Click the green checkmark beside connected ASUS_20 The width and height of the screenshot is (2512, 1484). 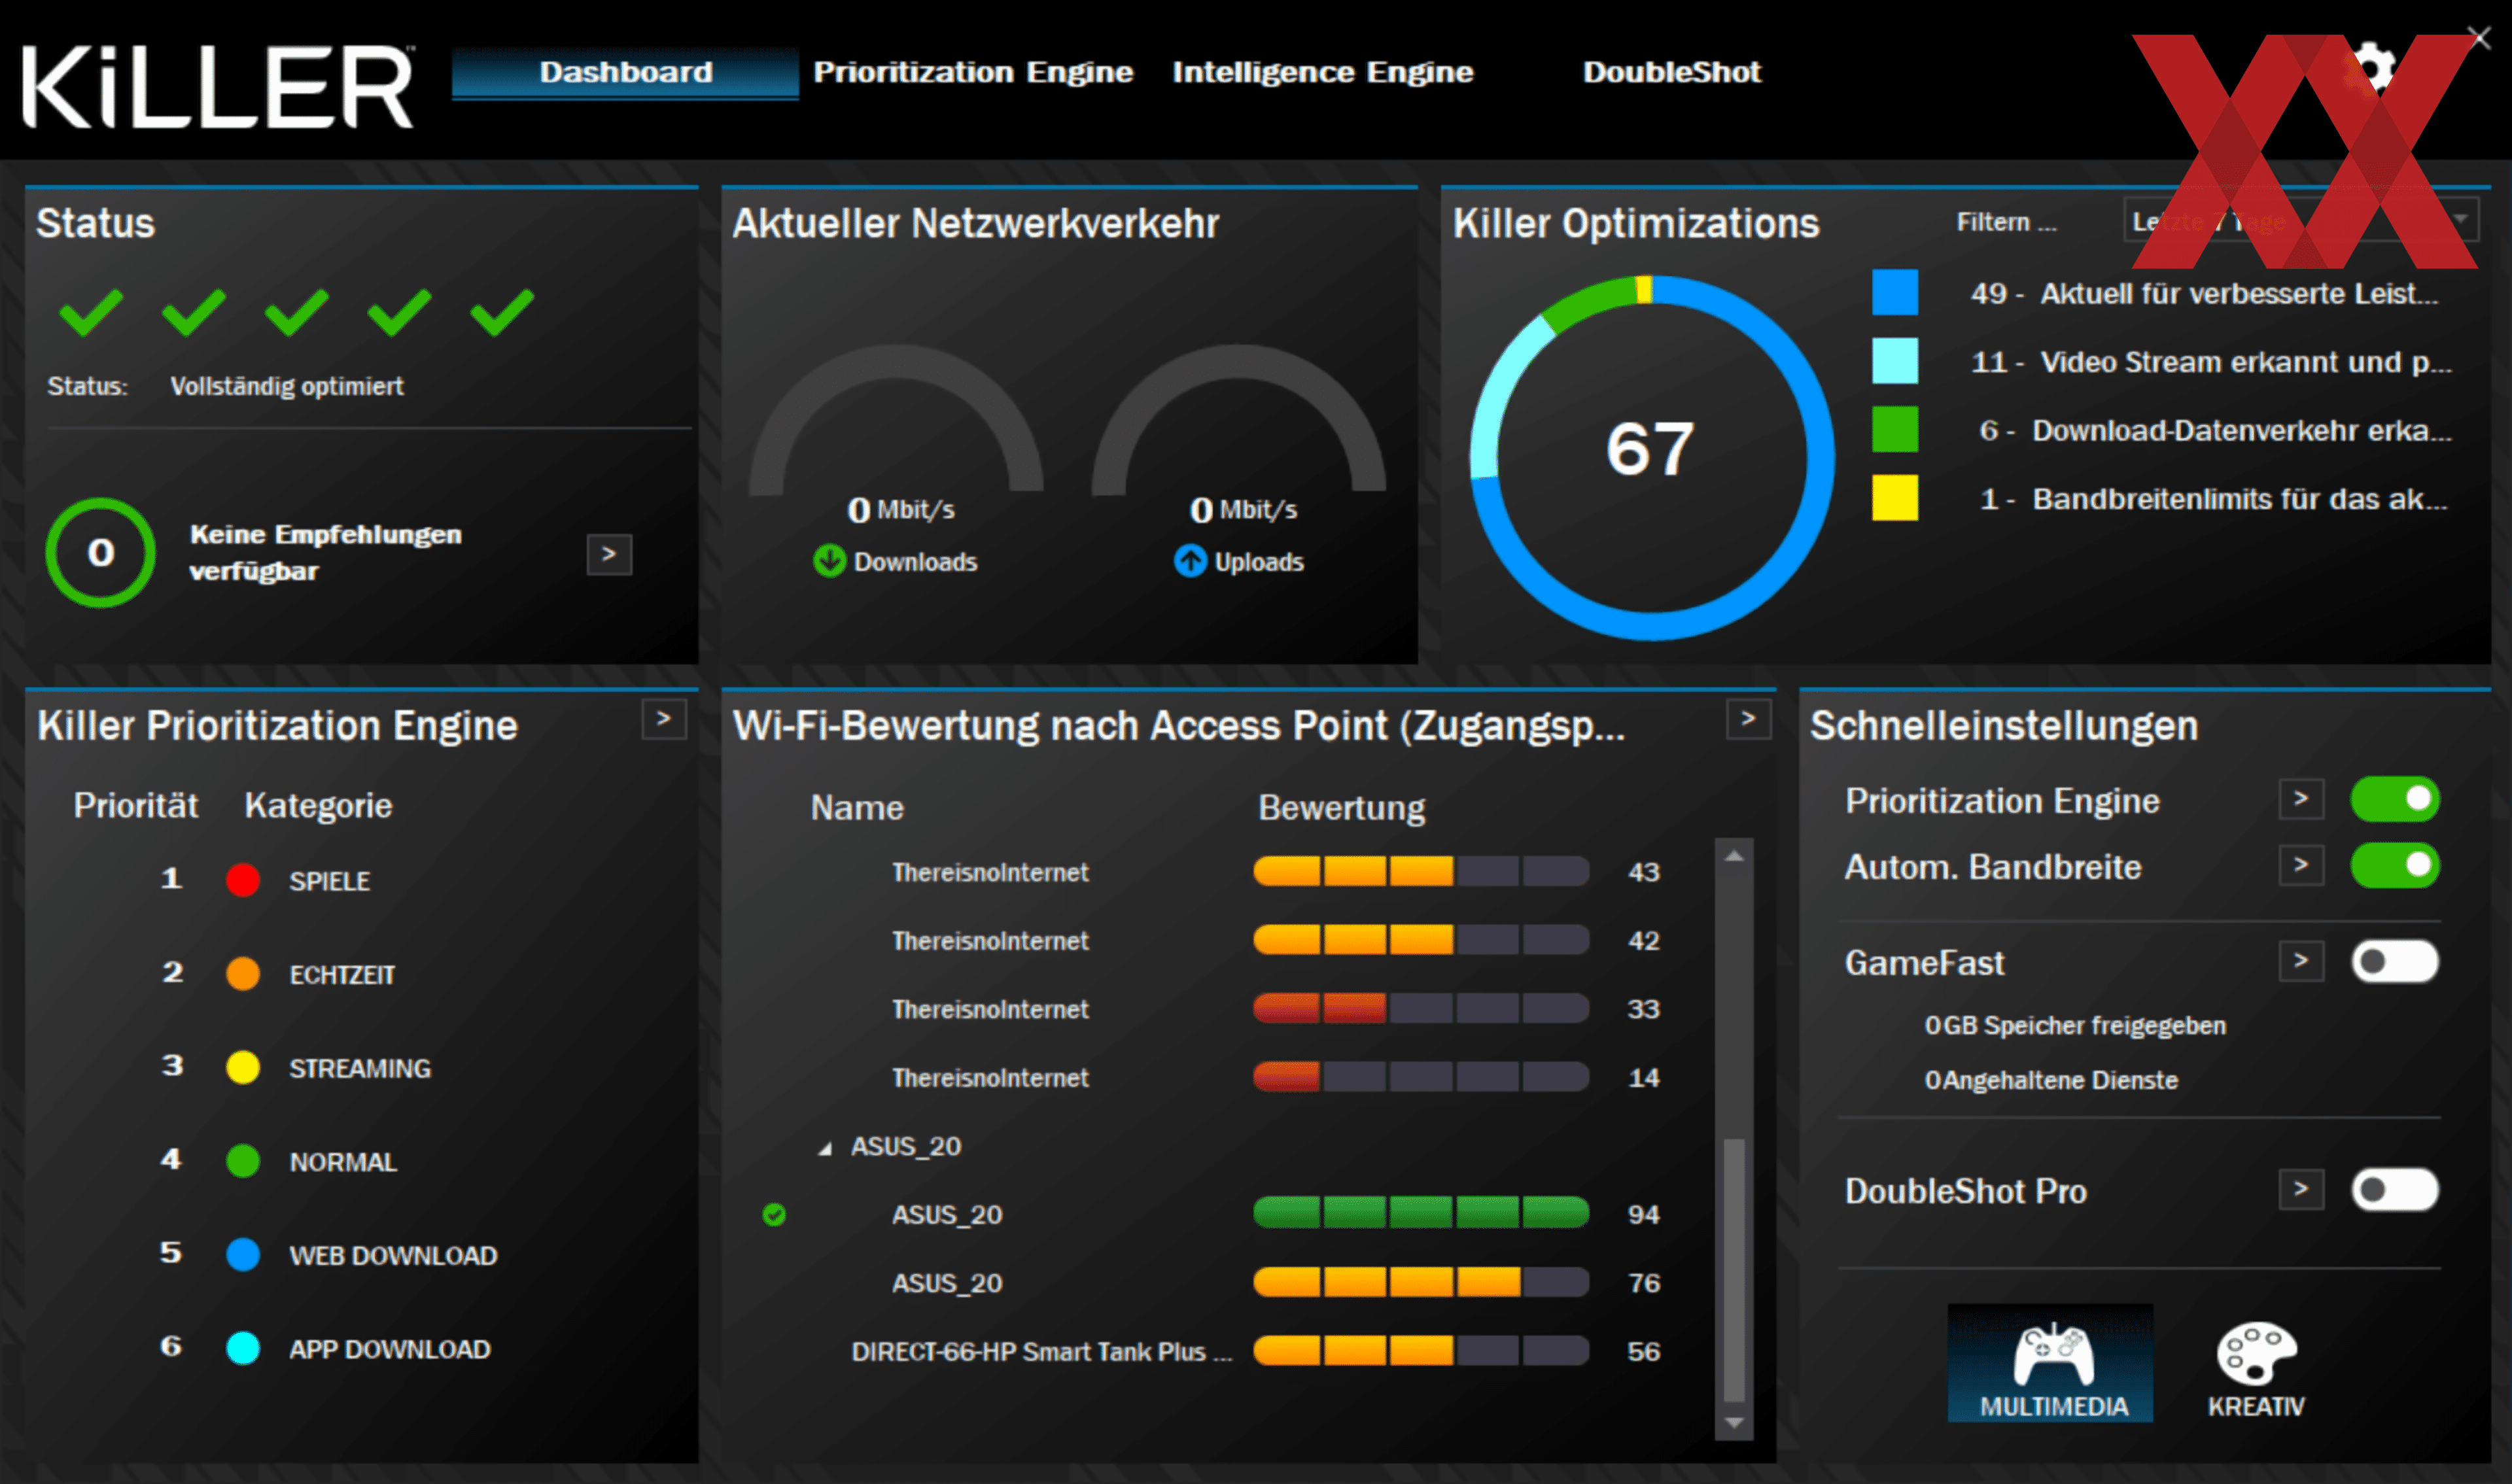pyautogui.click(x=775, y=1215)
